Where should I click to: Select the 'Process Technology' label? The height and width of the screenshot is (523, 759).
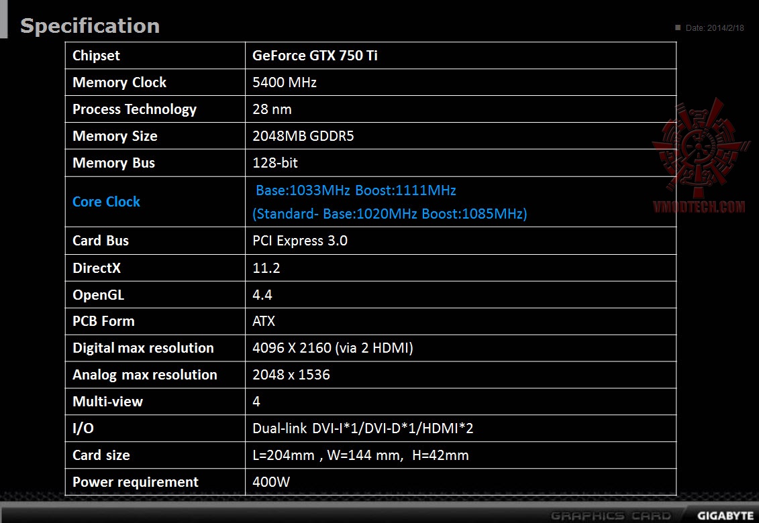pyautogui.click(x=135, y=109)
